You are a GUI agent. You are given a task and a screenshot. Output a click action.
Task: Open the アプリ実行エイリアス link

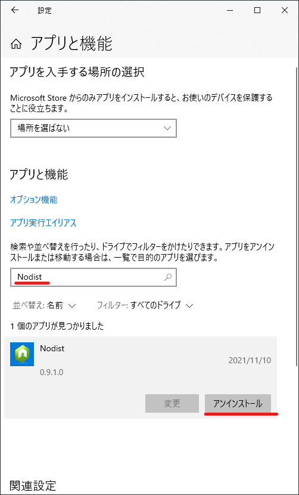[43, 223]
